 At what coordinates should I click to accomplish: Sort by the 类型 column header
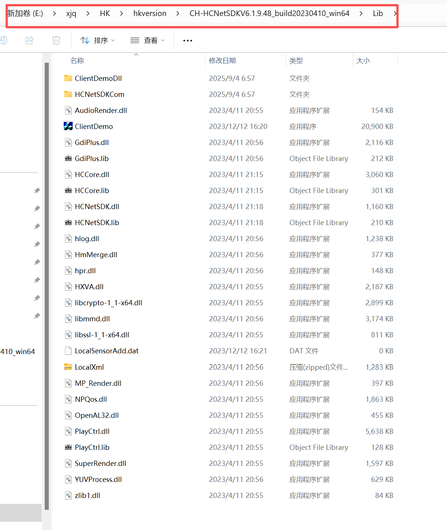296,60
